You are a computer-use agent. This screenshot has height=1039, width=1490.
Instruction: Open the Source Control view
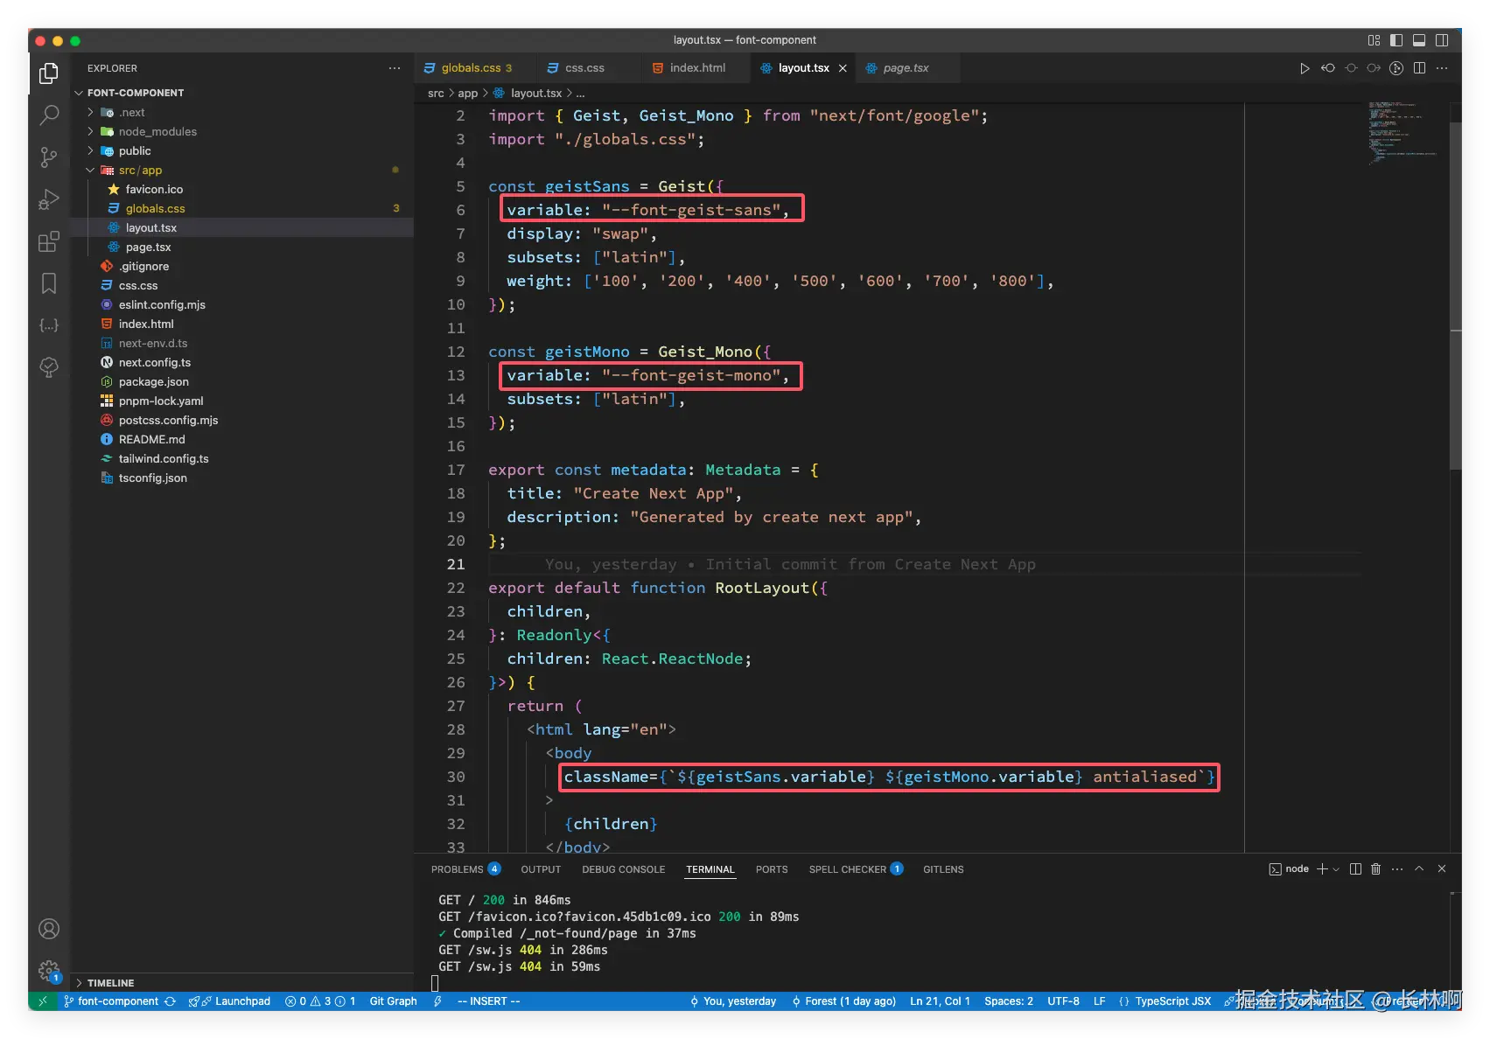point(49,157)
